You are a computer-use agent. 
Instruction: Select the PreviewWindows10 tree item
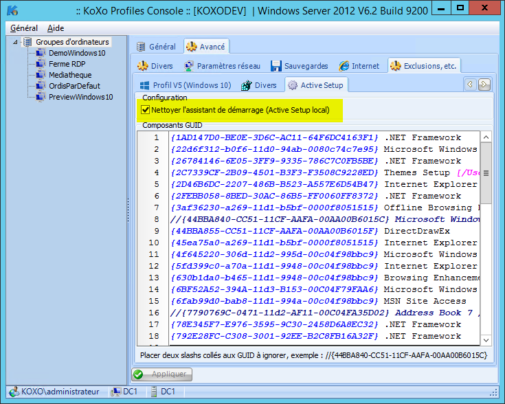81,97
